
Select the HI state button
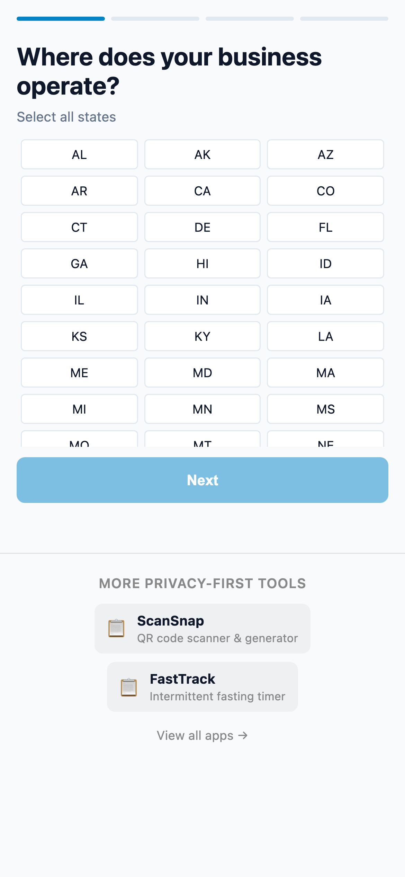(x=202, y=264)
